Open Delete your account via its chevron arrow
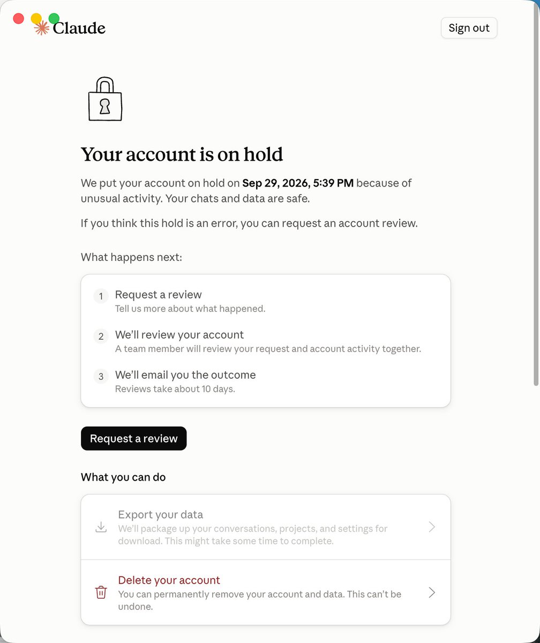 point(432,593)
